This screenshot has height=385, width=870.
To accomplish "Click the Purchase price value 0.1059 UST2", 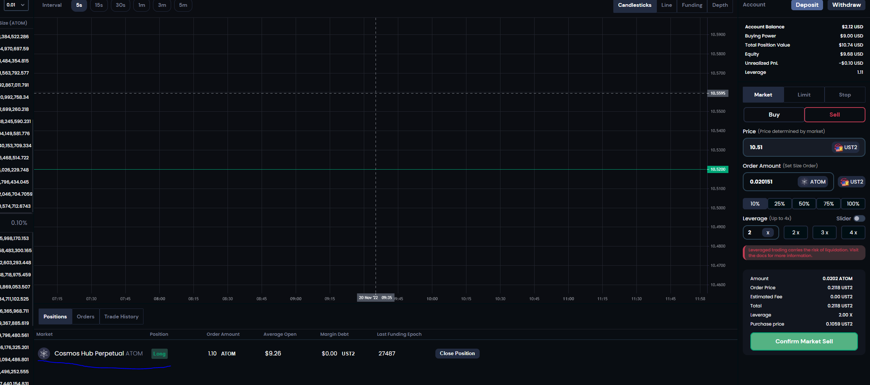I will coord(839,324).
